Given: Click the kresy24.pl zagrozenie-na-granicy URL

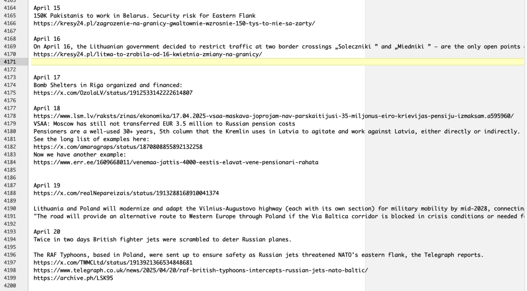Looking at the screenshot, I should pos(174,23).
